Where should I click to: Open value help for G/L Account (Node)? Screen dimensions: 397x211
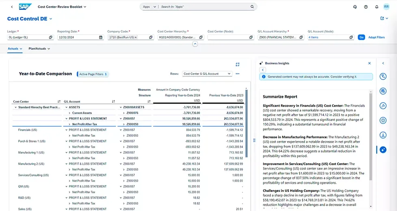(x=351, y=37)
